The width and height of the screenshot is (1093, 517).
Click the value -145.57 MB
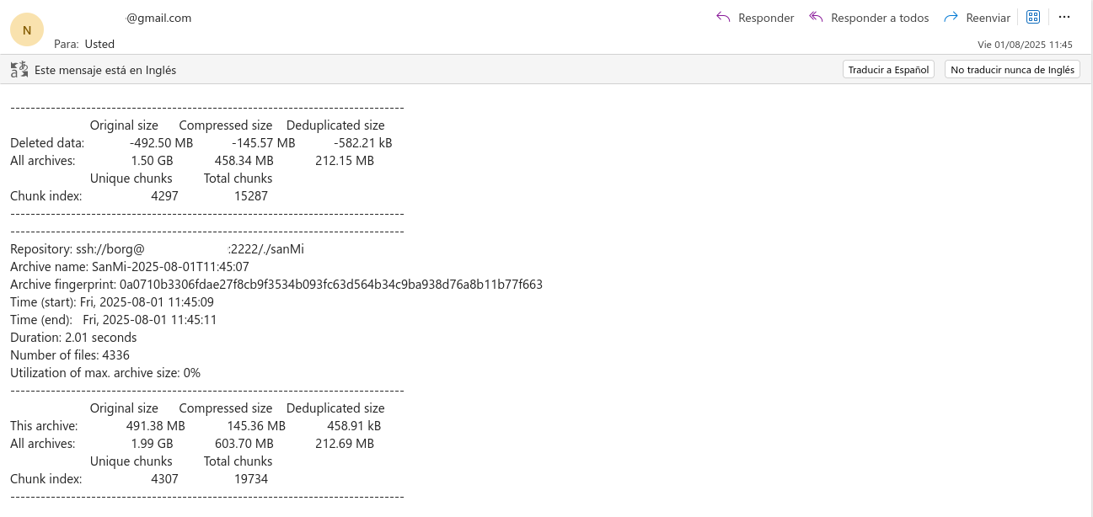pos(264,143)
